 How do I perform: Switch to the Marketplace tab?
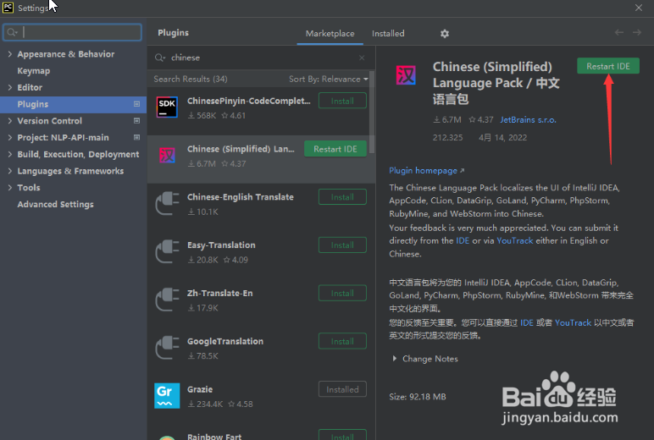[x=330, y=33]
